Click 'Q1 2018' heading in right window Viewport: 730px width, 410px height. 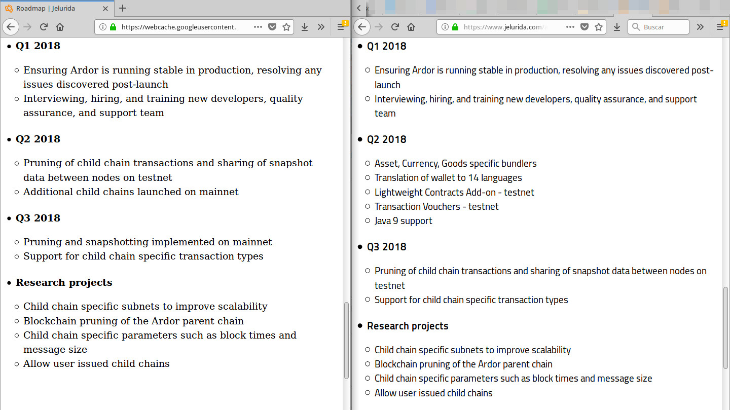point(387,46)
